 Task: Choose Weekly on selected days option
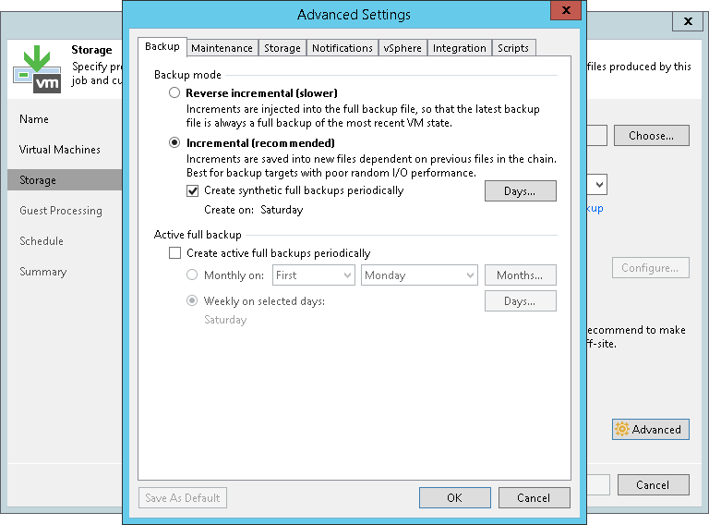192,300
